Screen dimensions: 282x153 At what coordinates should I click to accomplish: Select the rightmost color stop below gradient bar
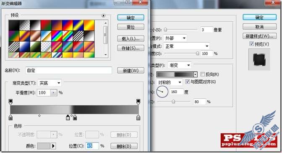(138, 117)
